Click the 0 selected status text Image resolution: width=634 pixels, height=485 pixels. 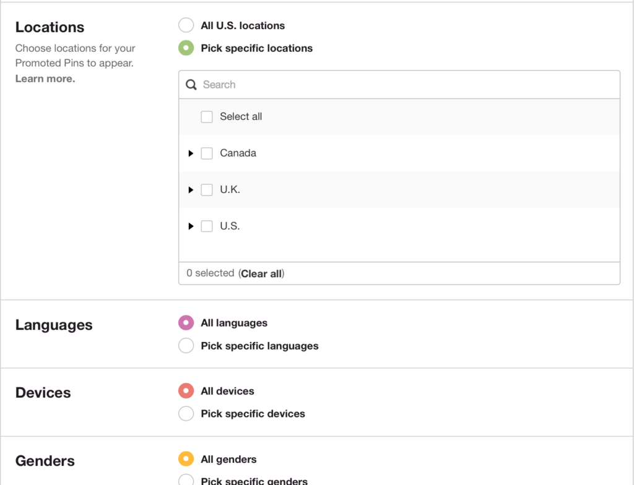tap(211, 273)
